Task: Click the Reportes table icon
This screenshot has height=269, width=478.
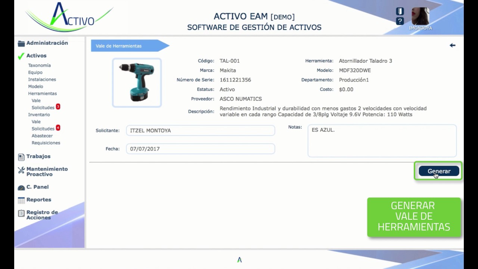Action: tap(21, 200)
